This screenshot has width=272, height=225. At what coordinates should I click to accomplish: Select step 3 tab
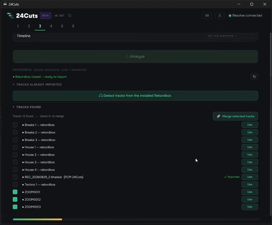point(40,26)
